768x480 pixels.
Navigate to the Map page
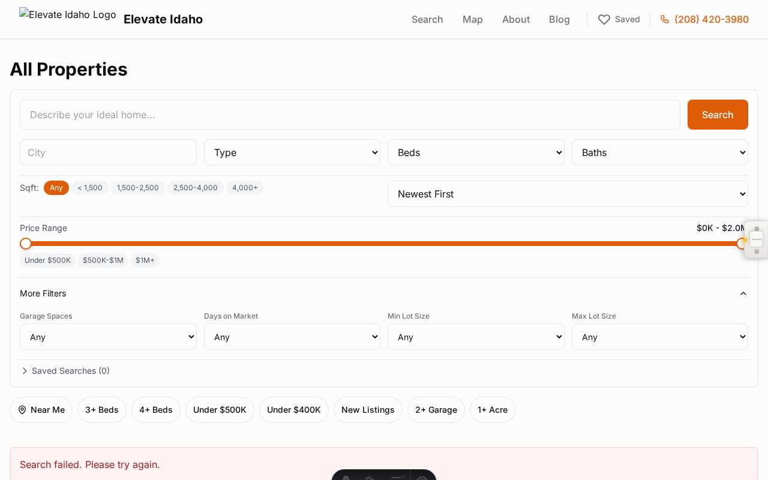click(472, 19)
